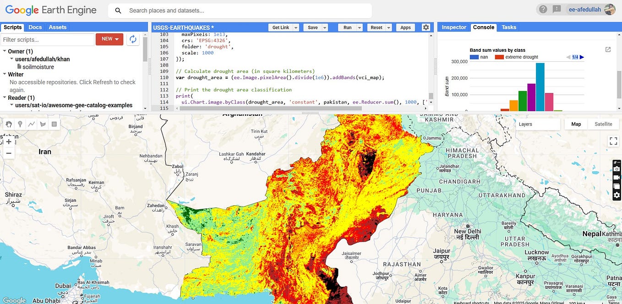Screen dimensions: 622x304
Task: Select the line drawing tool
Action: [31, 124]
